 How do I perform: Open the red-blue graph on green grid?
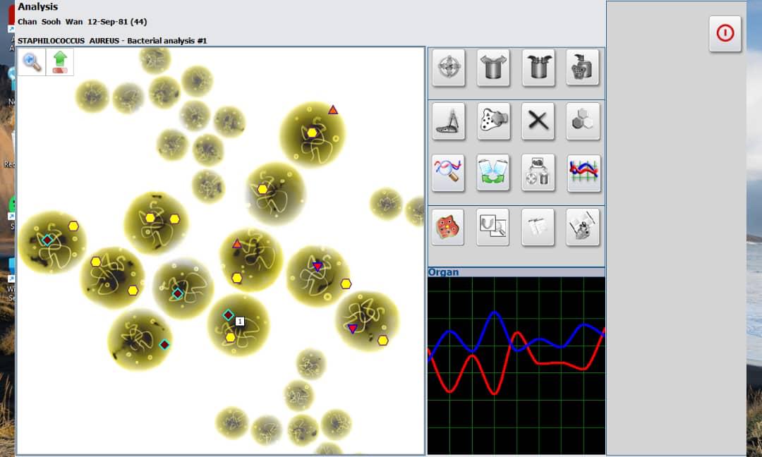(583, 173)
